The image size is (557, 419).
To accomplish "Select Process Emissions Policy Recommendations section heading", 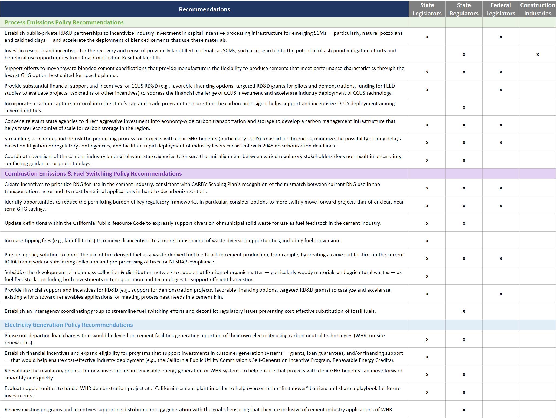I will 64,22.
